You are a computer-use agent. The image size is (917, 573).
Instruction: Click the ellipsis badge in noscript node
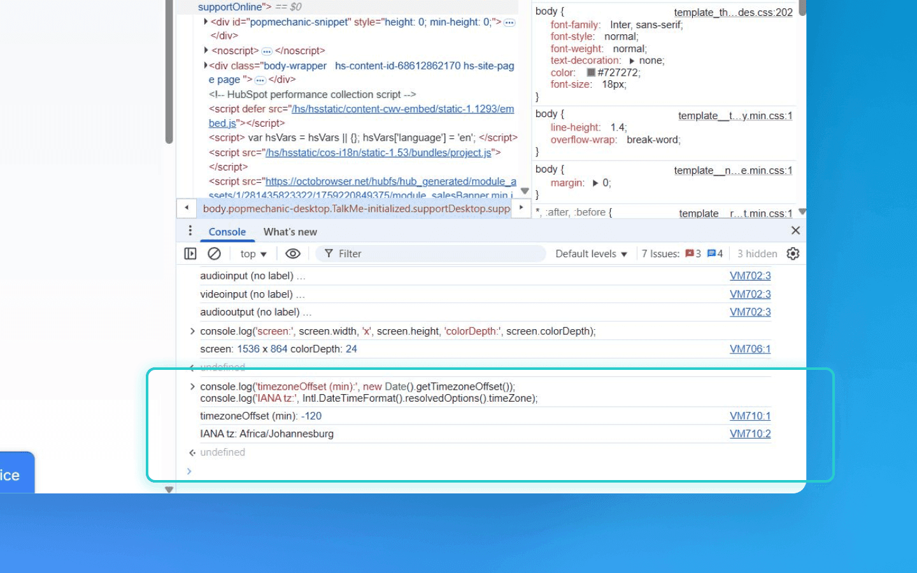(x=267, y=51)
